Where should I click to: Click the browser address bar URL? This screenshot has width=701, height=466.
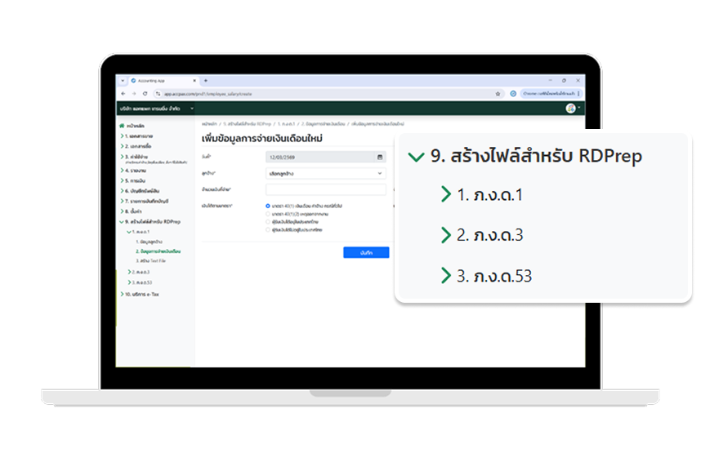(x=208, y=94)
